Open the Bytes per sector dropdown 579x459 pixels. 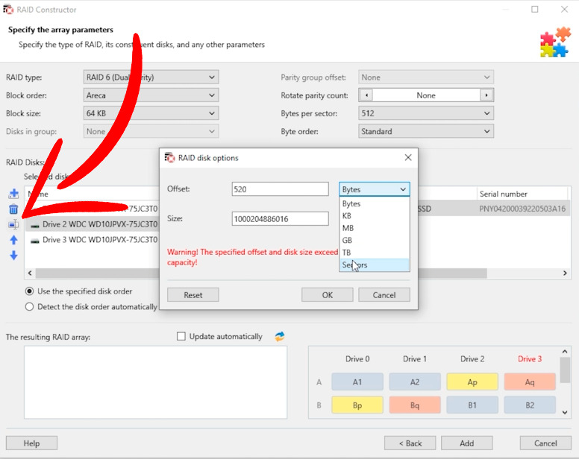tap(426, 113)
